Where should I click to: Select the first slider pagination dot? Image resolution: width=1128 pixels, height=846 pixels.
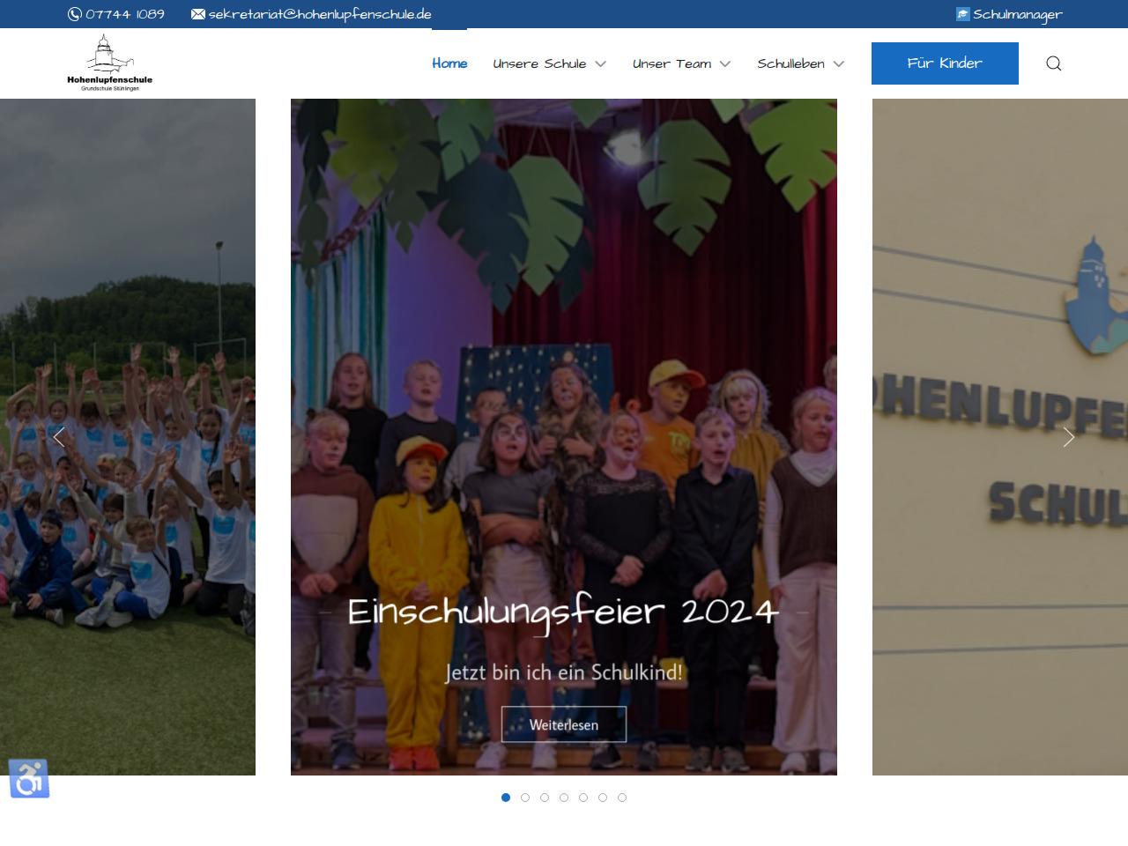(506, 798)
